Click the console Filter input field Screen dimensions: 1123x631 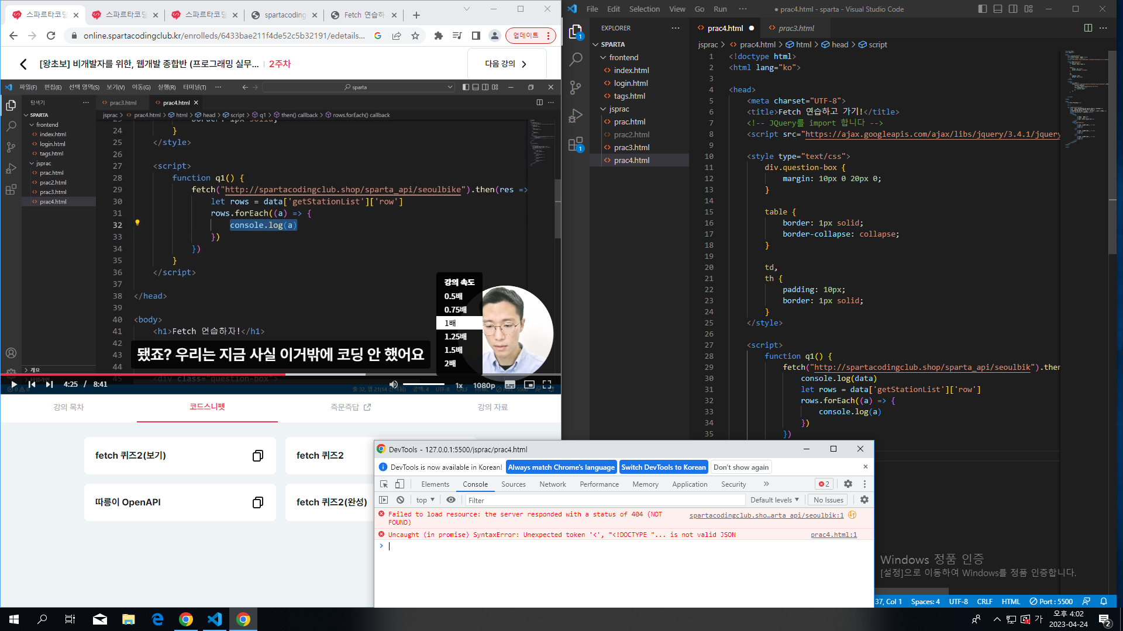(605, 500)
